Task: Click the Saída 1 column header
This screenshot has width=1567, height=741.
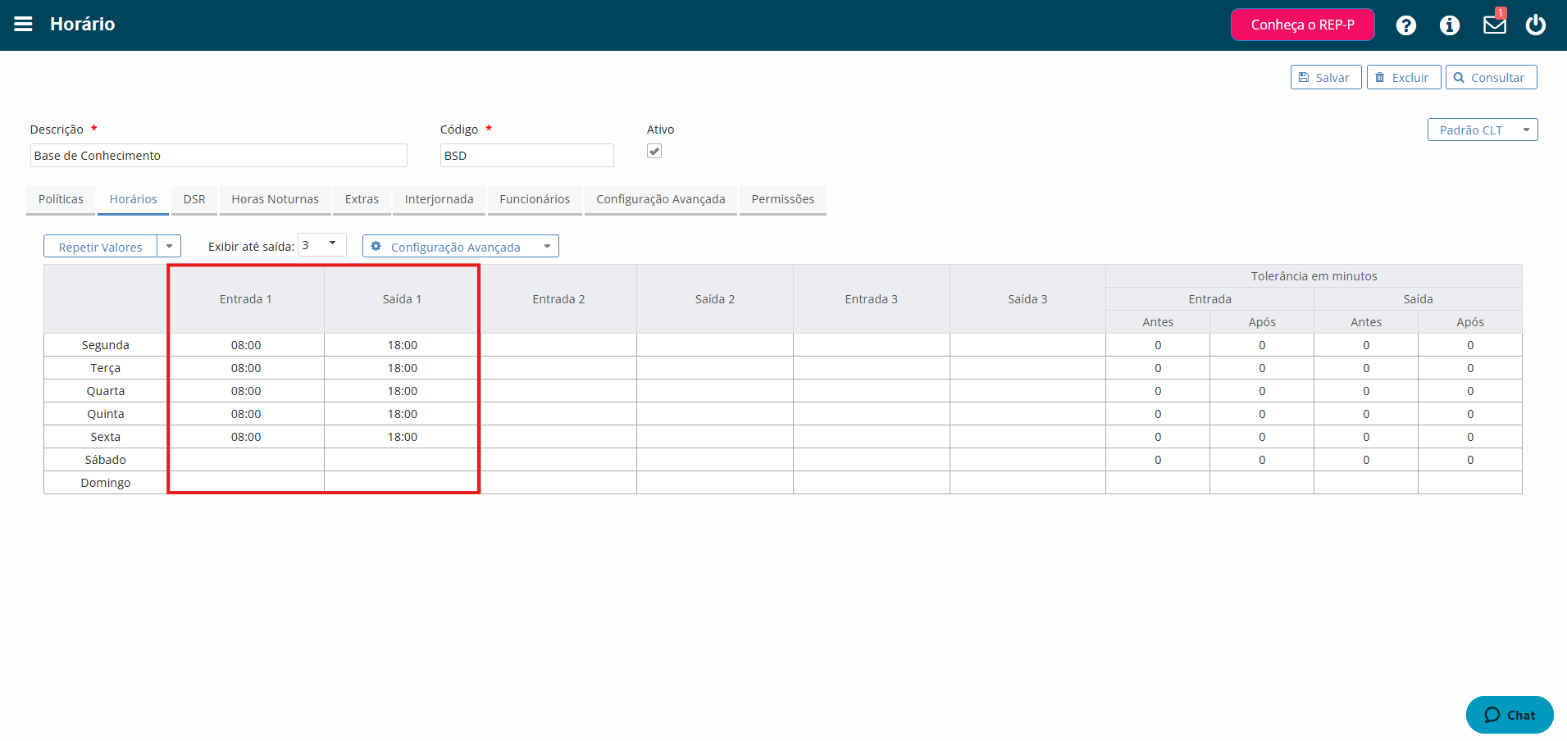Action: [x=402, y=299]
